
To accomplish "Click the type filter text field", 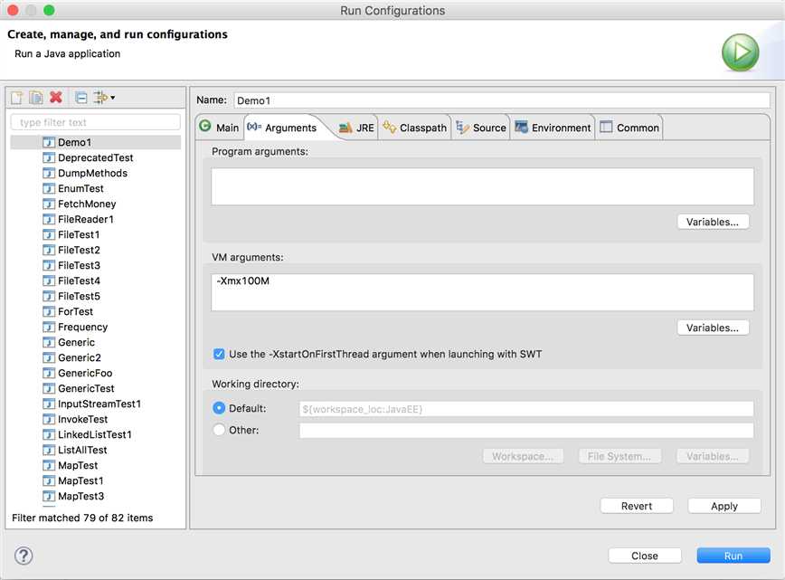I will click(x=95, y=122).
